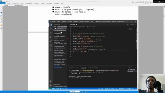
Task: Click the remote indicator in VS Code status bar
Action: coord(50,89)
